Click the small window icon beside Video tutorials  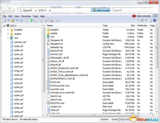pyautogui.click(x=155, y=16)
